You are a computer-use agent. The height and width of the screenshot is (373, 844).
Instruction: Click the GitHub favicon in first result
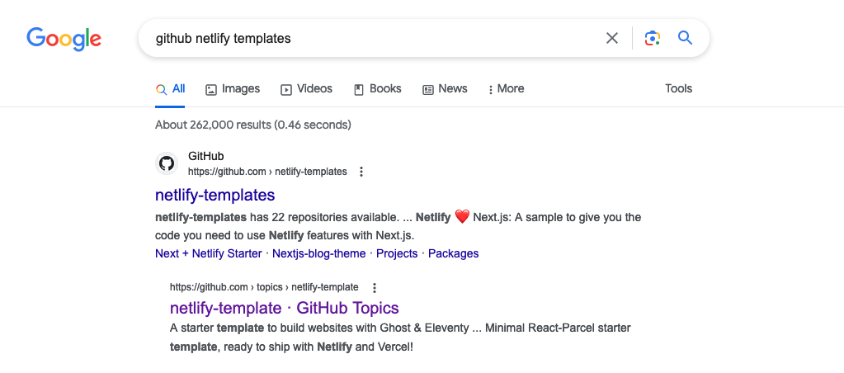(167, 163)
